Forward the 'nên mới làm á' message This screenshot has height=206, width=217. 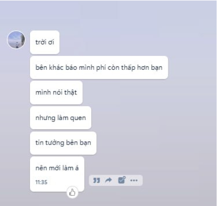click(x=108, y=180)
